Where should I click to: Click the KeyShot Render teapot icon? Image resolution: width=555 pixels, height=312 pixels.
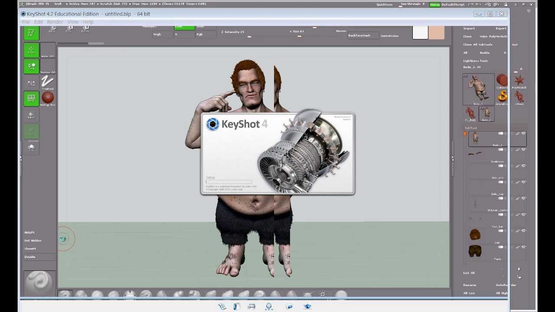coord(307,306)
